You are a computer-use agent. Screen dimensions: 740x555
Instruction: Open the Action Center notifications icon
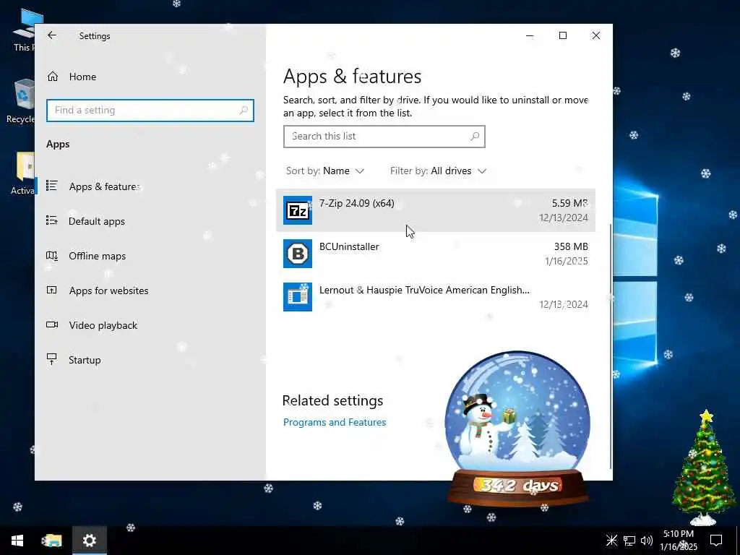[716, 541]
